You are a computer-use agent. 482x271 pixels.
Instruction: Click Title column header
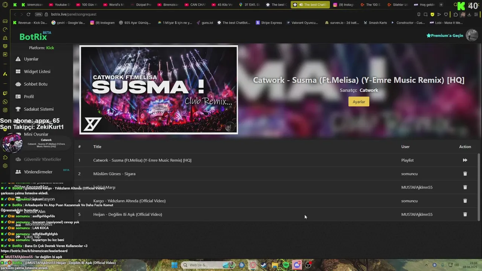[x=97, y=146]
